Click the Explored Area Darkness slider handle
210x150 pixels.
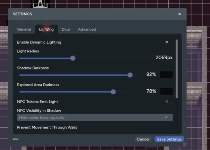[113, 92]
